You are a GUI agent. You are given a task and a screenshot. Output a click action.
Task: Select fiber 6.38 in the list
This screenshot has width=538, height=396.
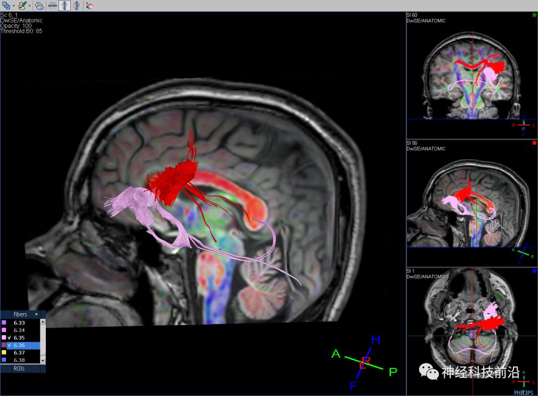click(19, 360)
